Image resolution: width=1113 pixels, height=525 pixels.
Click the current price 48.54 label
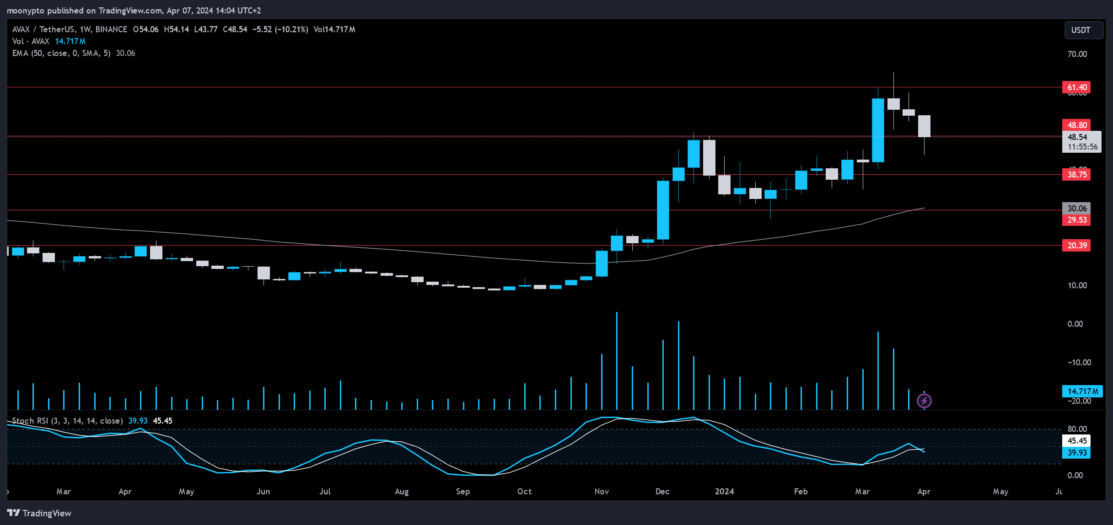point(1077,137)
